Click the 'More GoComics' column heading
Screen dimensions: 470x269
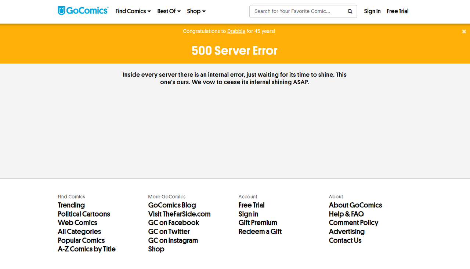tap(167, 197)
